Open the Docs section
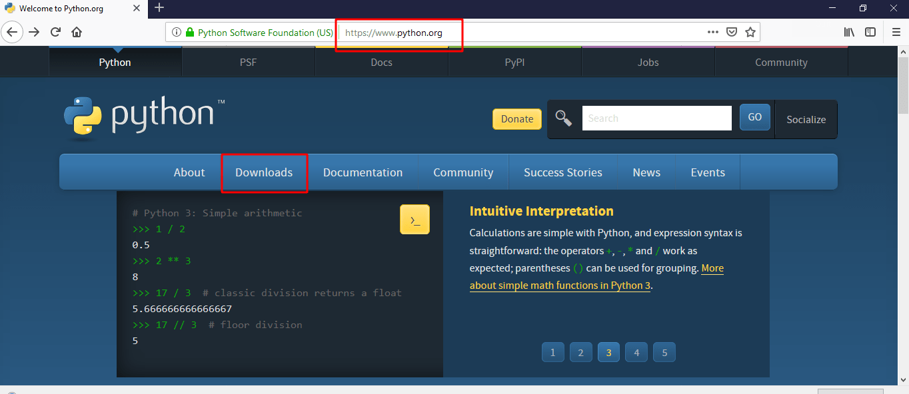The width and height of the screenshot is (909, 394). (x=381, y=62)
